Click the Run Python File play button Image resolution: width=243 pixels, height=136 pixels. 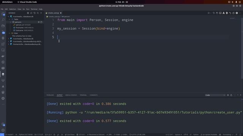208,13
